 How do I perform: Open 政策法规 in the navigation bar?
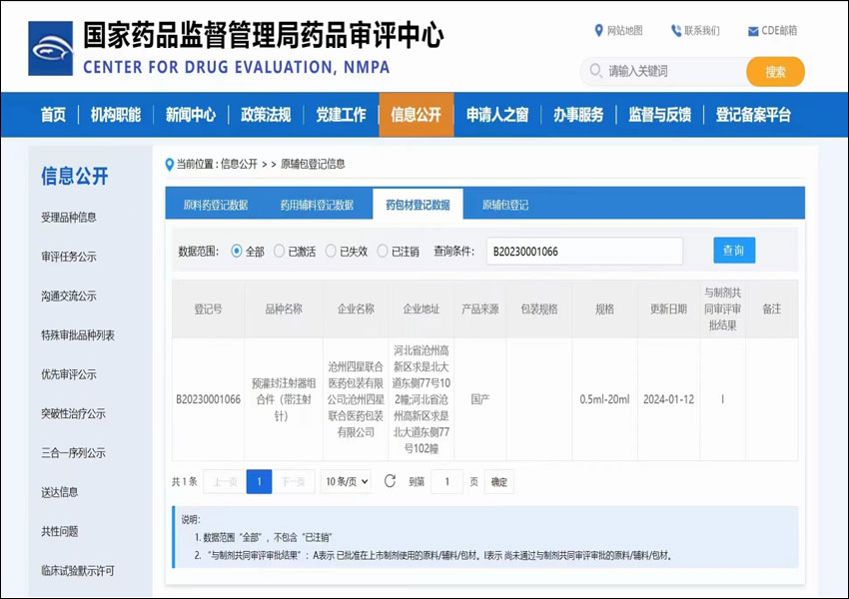tap(266, 115)
